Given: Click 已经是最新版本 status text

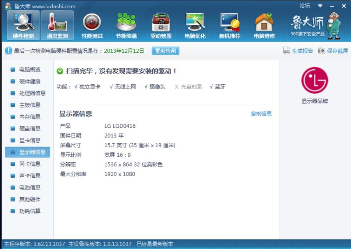Looking at the screenshot, I should tap(155, 244).
